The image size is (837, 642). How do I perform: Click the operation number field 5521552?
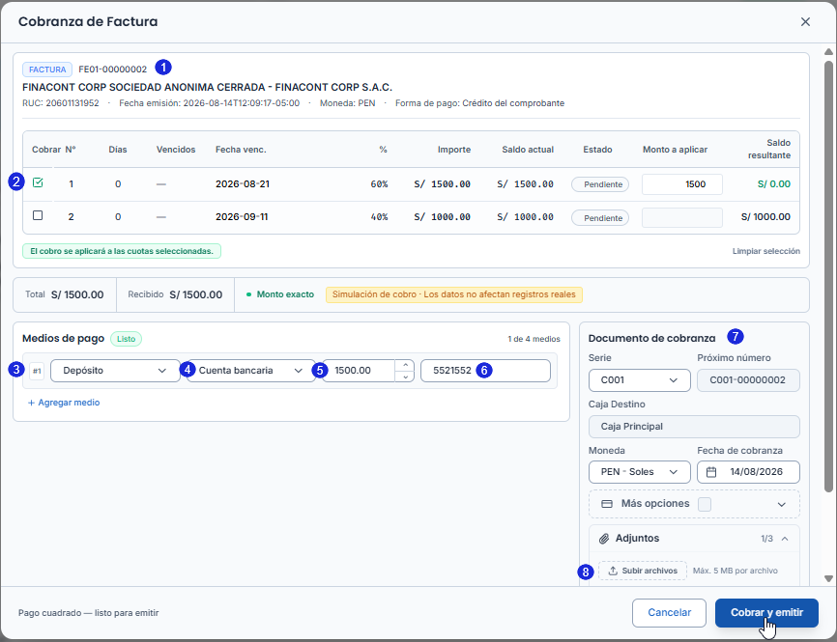pos(485,371)
